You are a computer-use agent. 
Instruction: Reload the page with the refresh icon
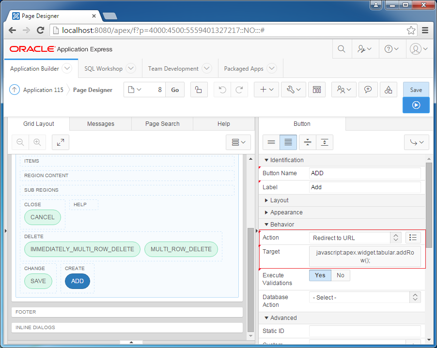coord(40,30)
